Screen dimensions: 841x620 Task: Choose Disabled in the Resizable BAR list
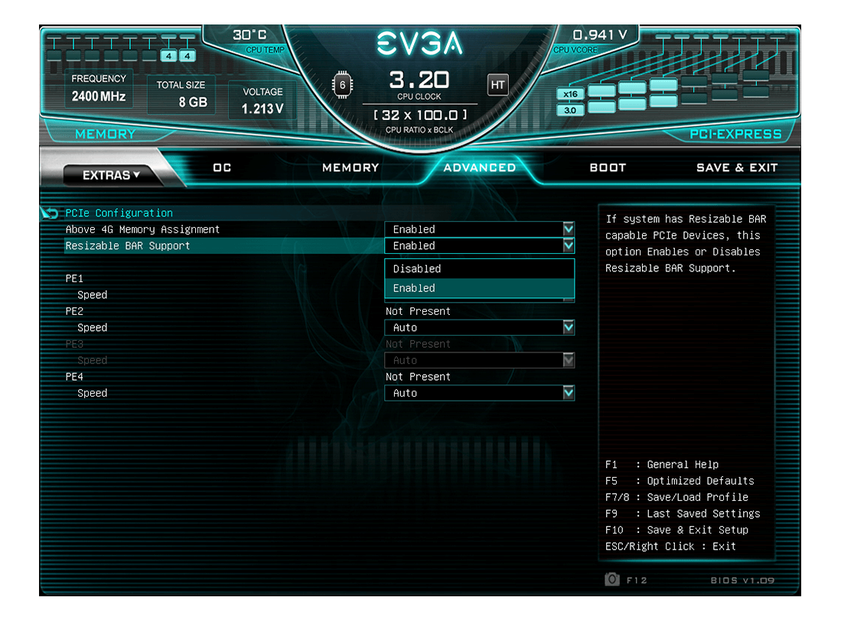click(480, 269)
